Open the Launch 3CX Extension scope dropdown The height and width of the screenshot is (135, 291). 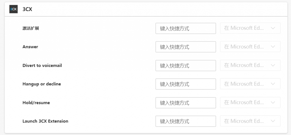coord(250,121)
